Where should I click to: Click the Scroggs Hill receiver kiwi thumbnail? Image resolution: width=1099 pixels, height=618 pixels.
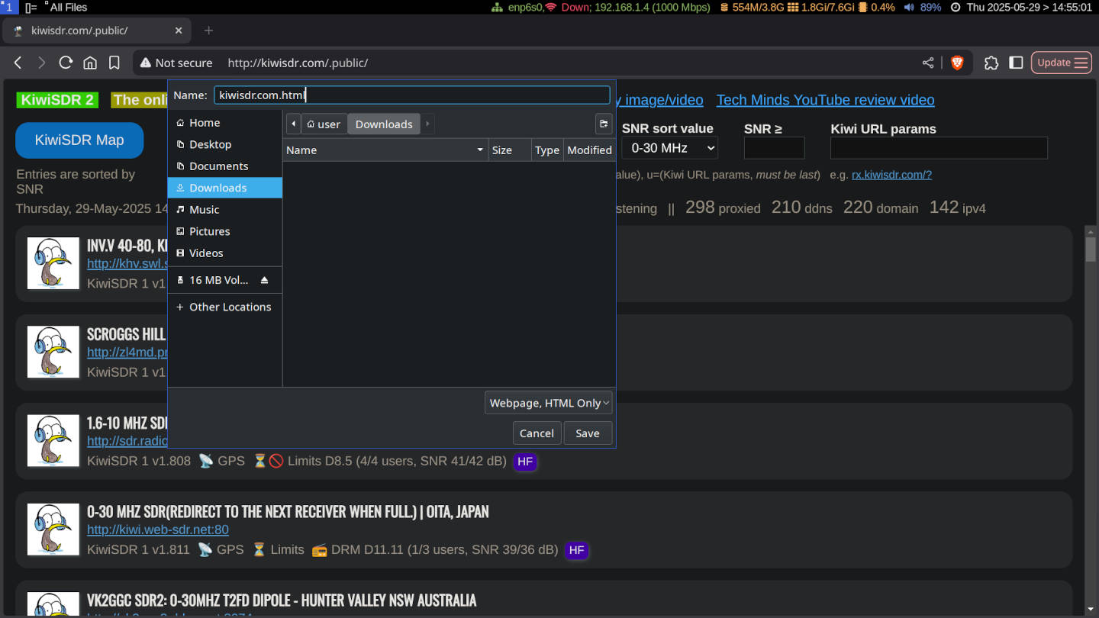pos(53,352)
